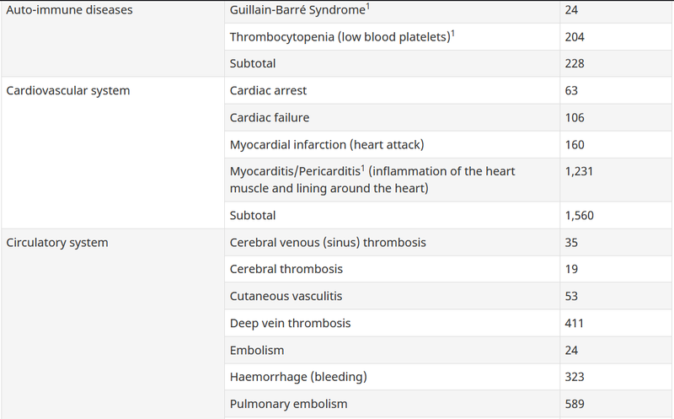
Task: Click the Cardiovascular subtotal value 1,560
Action: [580, 215]
